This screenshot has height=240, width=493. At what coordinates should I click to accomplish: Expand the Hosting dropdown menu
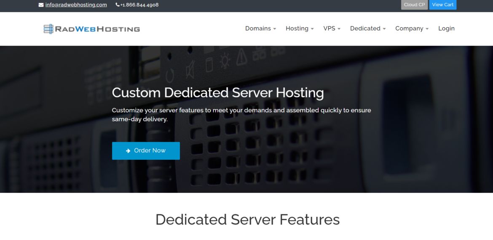tap(300, 29)
